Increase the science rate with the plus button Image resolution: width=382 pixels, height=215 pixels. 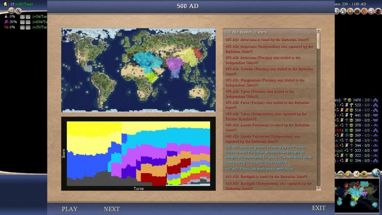22,17
